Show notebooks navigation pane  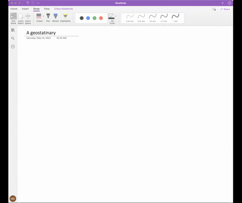tap(13, 30)
